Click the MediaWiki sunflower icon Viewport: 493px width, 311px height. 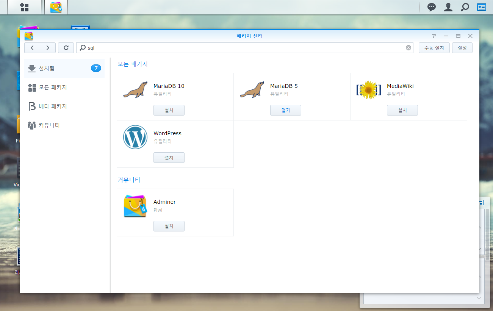[369, 90]
